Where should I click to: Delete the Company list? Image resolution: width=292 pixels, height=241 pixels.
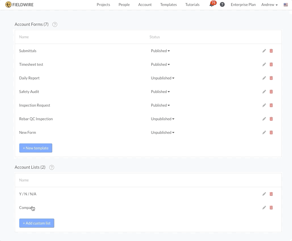click(x=271, y=208)
